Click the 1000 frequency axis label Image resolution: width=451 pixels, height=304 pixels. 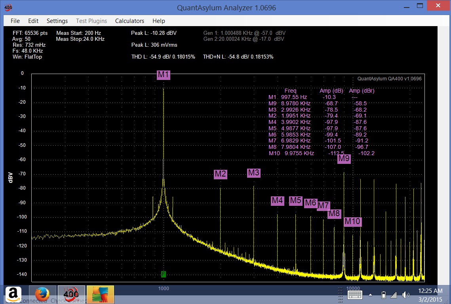click(164, 289)
